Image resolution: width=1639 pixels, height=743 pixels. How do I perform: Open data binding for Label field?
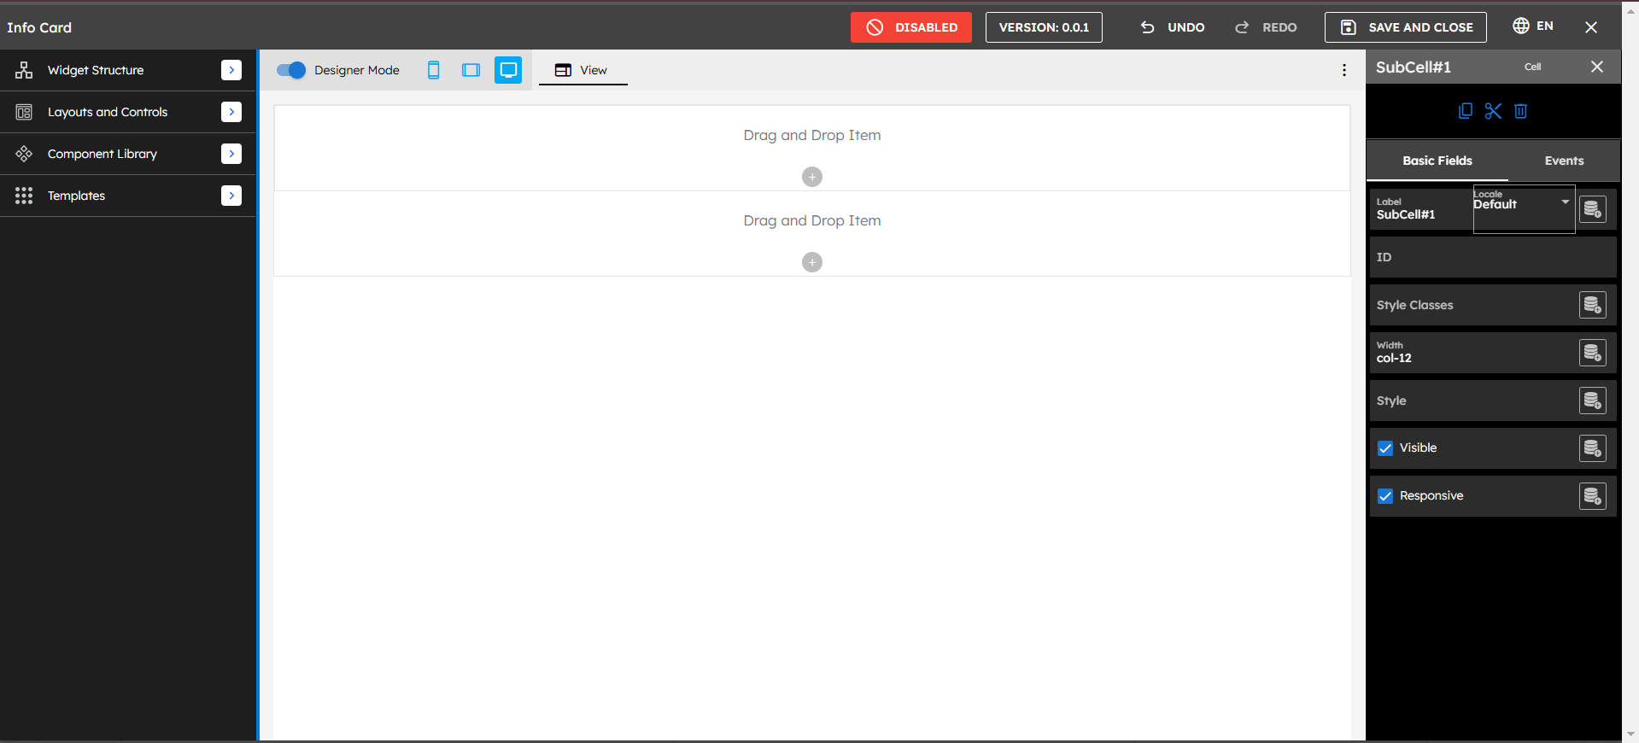pyautogui.click(x=1593, y=209)
